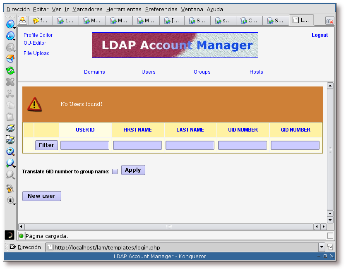346x271 pixels.
Task: Open a new tab with the tab bar icon
Action: 23,20
